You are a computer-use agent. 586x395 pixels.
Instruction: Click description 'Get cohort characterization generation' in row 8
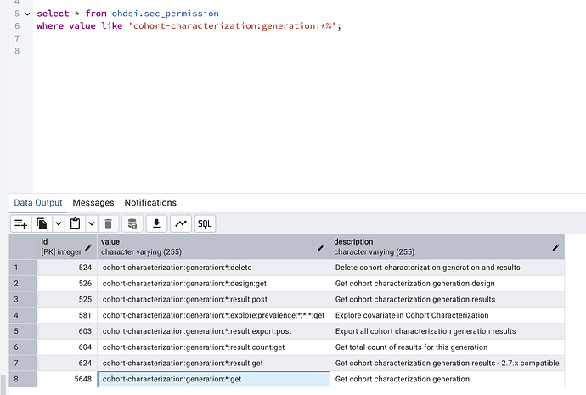click(x=448, y=379)
